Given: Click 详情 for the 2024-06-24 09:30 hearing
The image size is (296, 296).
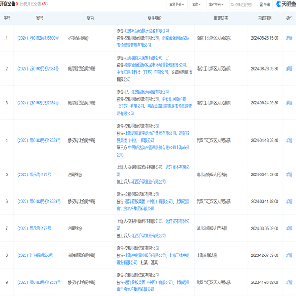Looking at the screenshot, I should (289, 103).
